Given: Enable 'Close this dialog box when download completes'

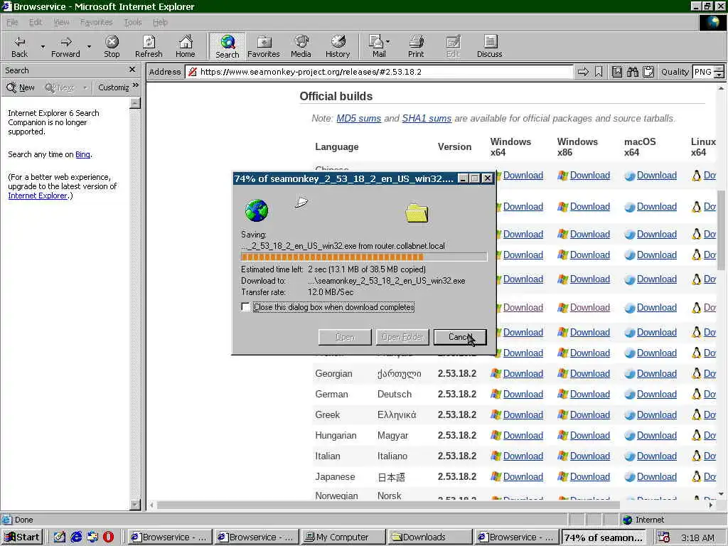Looking at the screenshot, I should pos(245,307).
